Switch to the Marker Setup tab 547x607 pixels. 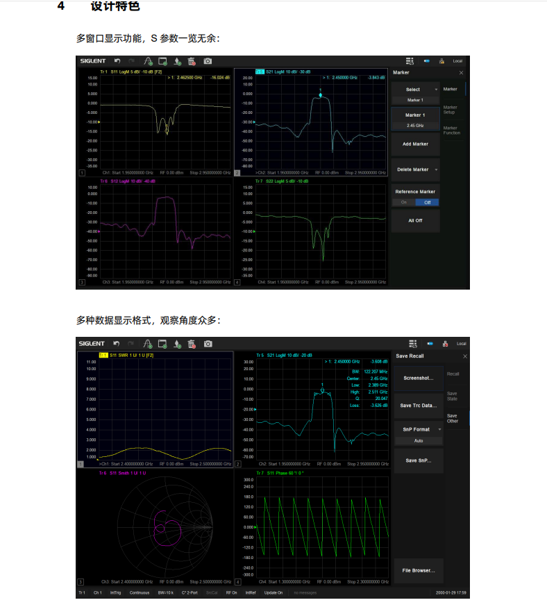click(x=451, y=110)
